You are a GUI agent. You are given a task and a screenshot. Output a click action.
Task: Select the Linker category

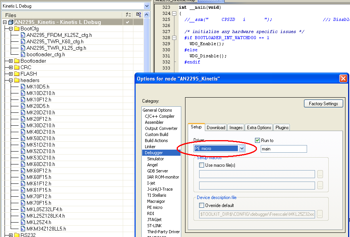[150, 147]
